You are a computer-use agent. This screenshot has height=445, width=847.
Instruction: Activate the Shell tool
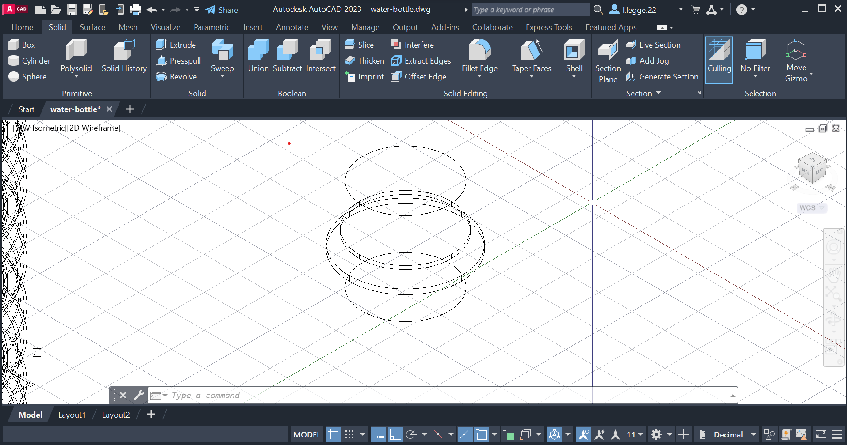point(574,56)
